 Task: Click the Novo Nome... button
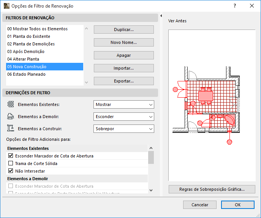(124, 42)
